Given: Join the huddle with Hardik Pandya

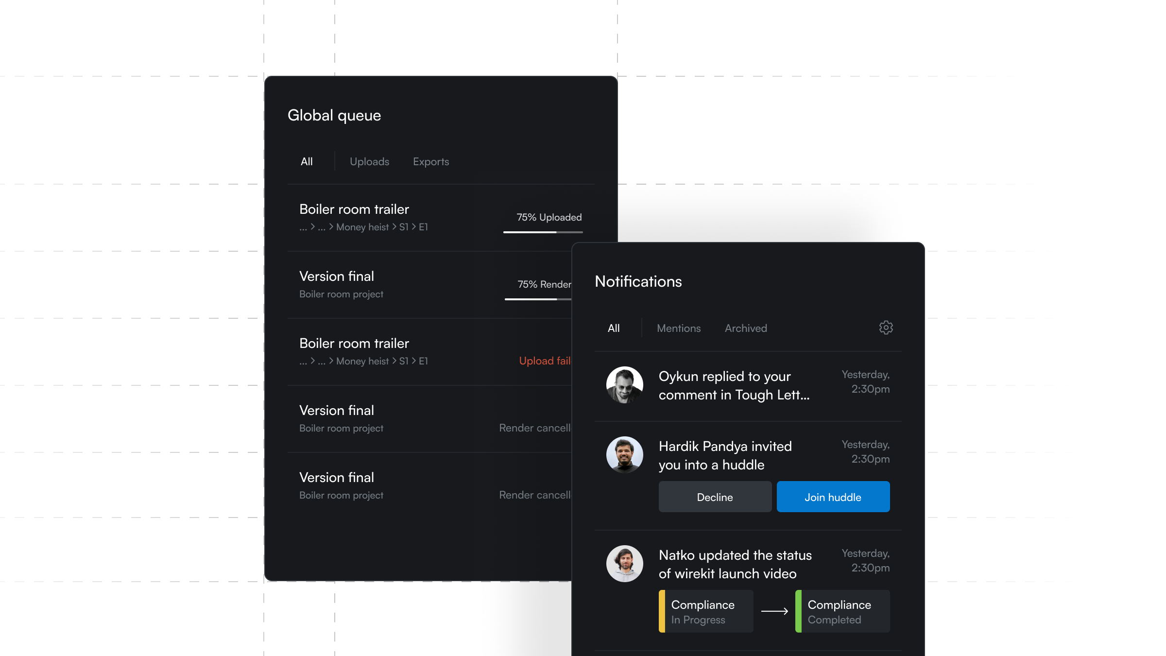Looking at the screenshot, I should (x=833, y=497).
